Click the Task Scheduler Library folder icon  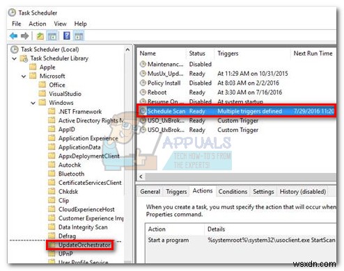click(x=24, y=58)
